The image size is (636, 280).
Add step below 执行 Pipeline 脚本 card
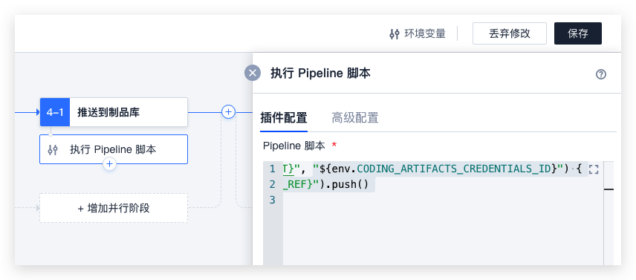[109, 164]
